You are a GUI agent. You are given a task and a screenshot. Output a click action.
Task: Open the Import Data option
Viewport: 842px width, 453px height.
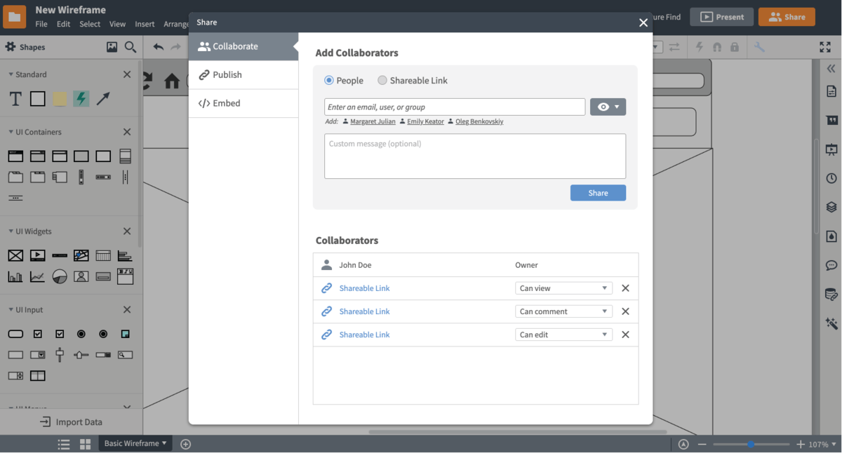(71, 421)
